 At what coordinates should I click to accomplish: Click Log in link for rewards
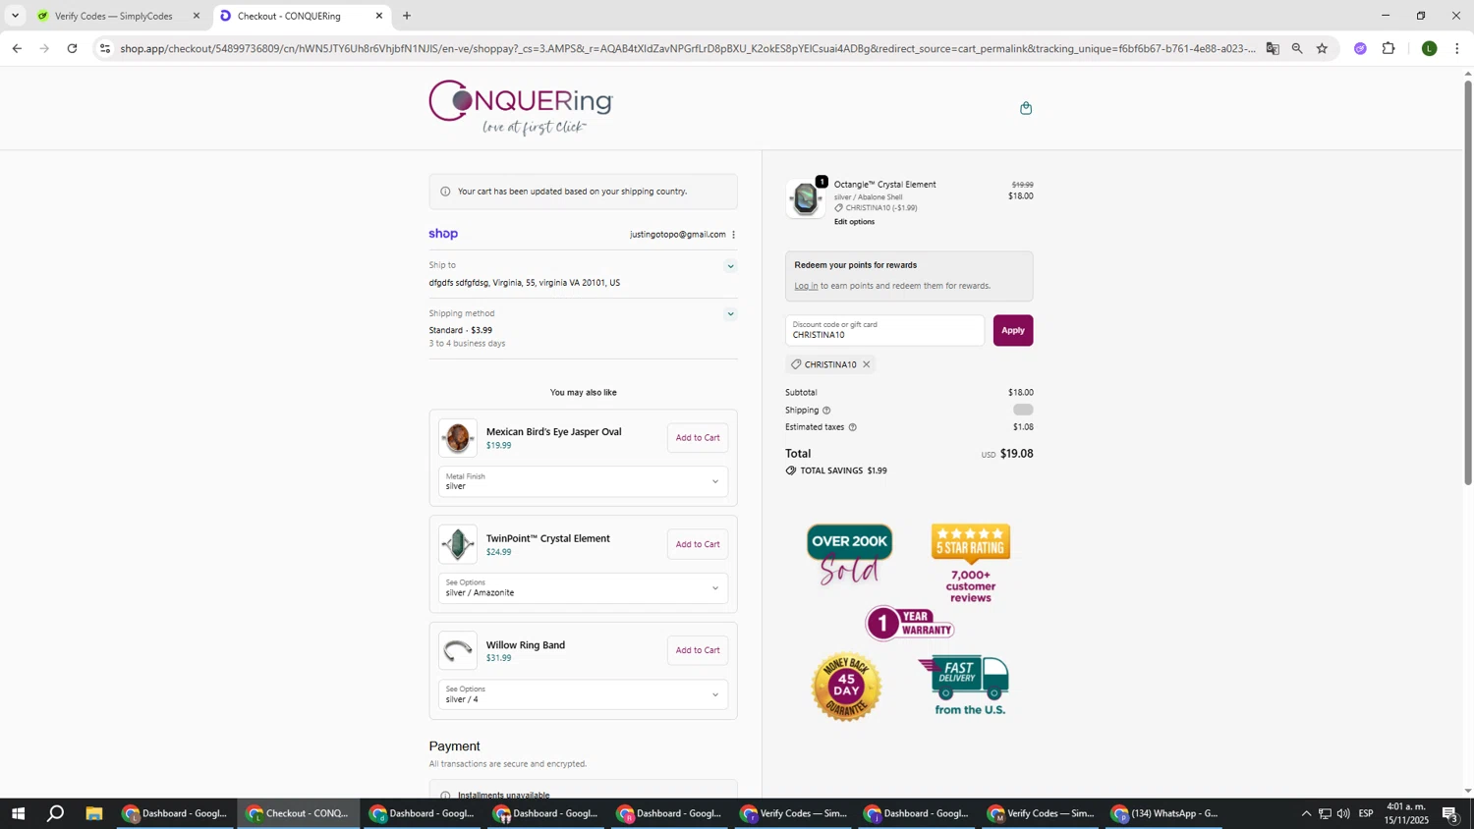coord(806,286)
